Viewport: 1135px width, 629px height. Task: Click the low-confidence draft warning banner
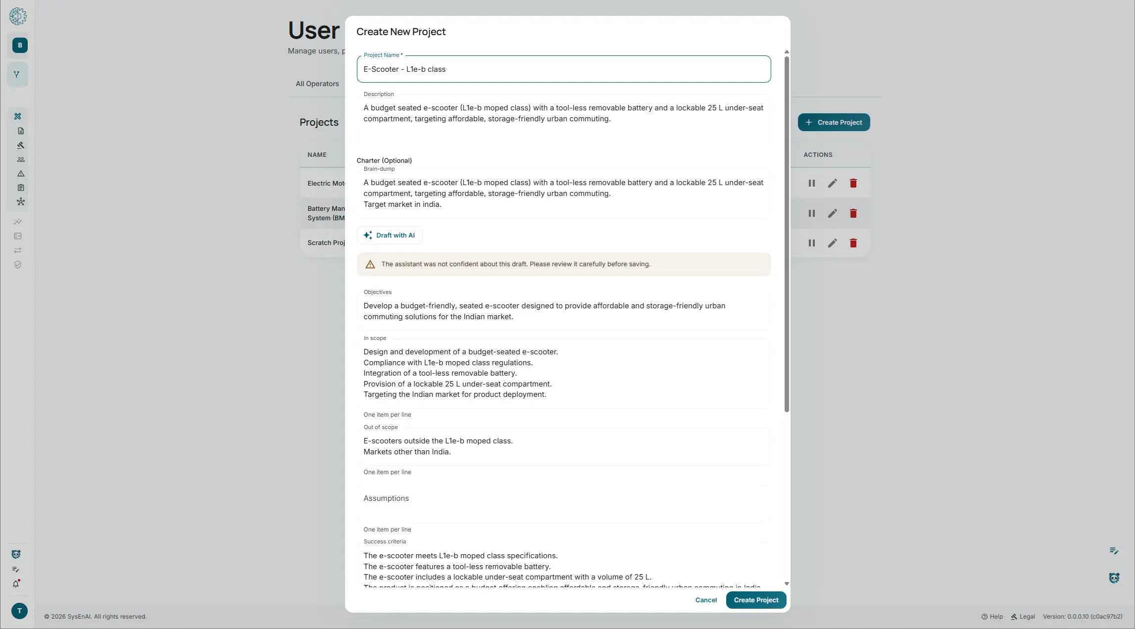[563, 264]
